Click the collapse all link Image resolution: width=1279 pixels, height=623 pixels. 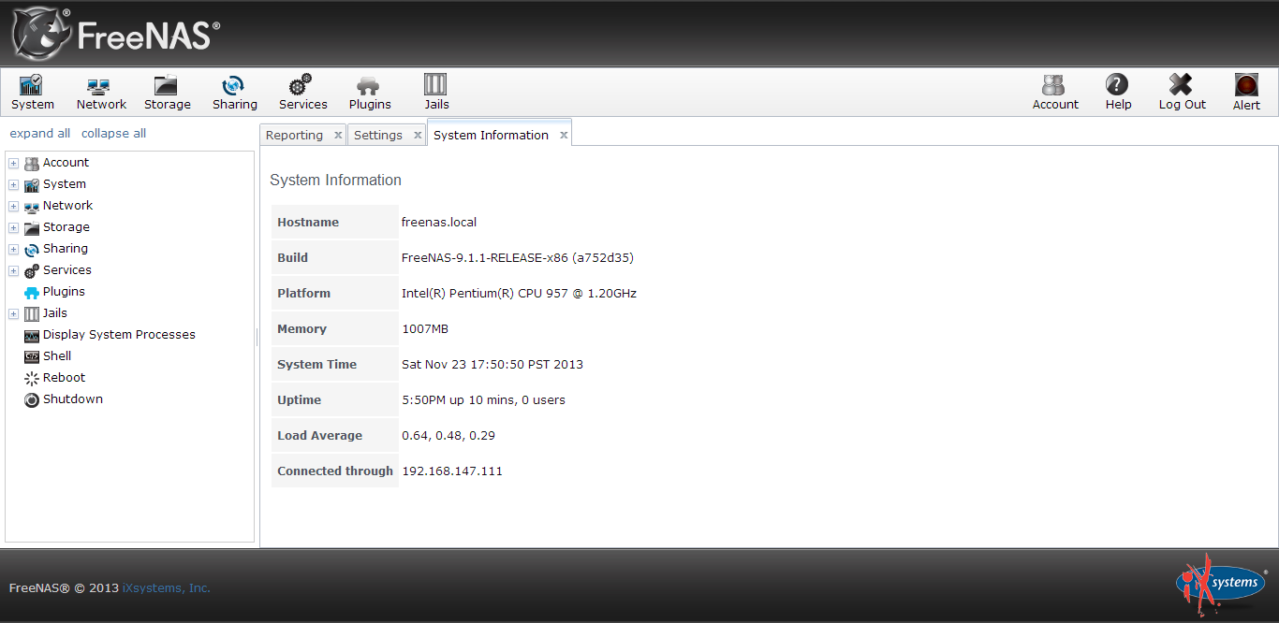pos(113,133)
